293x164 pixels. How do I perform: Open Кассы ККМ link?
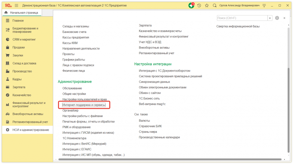point(70,43)
